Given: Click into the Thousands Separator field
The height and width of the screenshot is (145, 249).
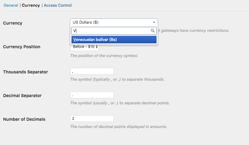Looking at the screenshot, I should (92, 71).
